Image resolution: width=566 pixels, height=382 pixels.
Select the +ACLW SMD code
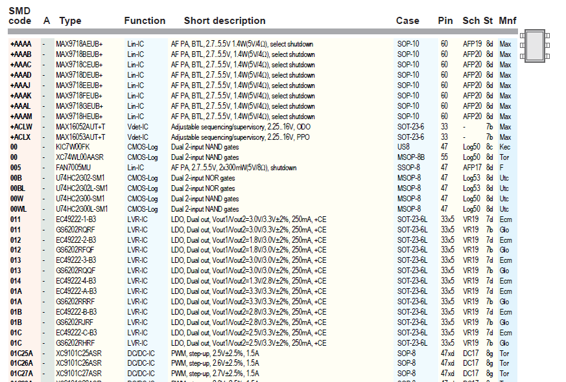point(21,127)
